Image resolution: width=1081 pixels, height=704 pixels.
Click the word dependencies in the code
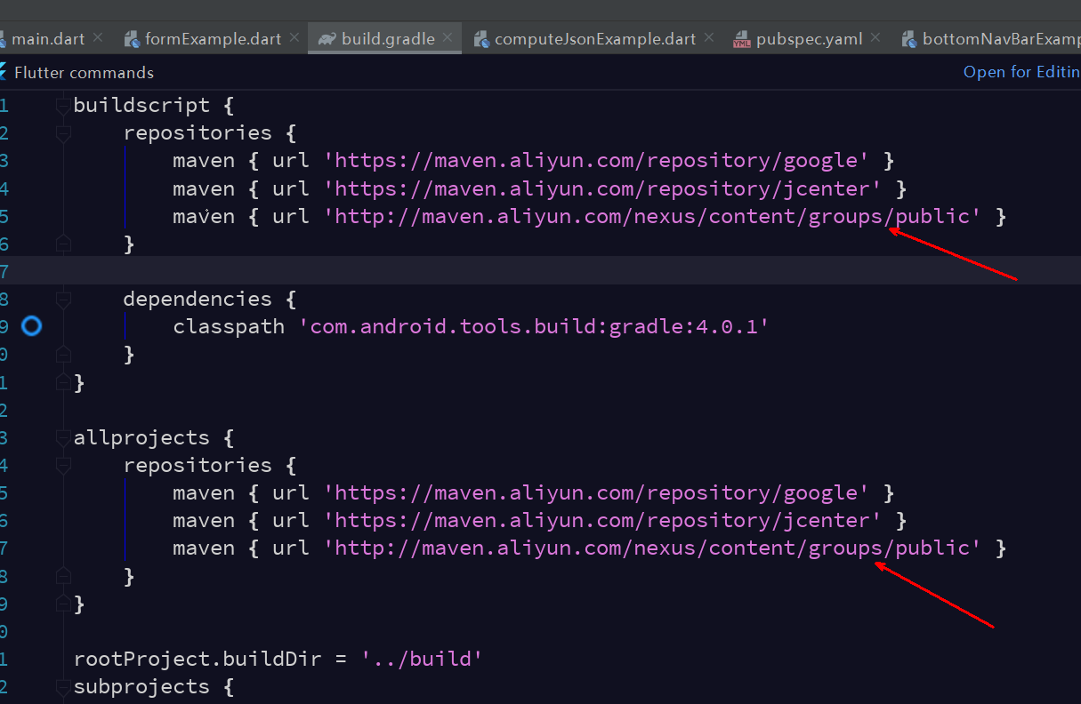tap(198, 299)
